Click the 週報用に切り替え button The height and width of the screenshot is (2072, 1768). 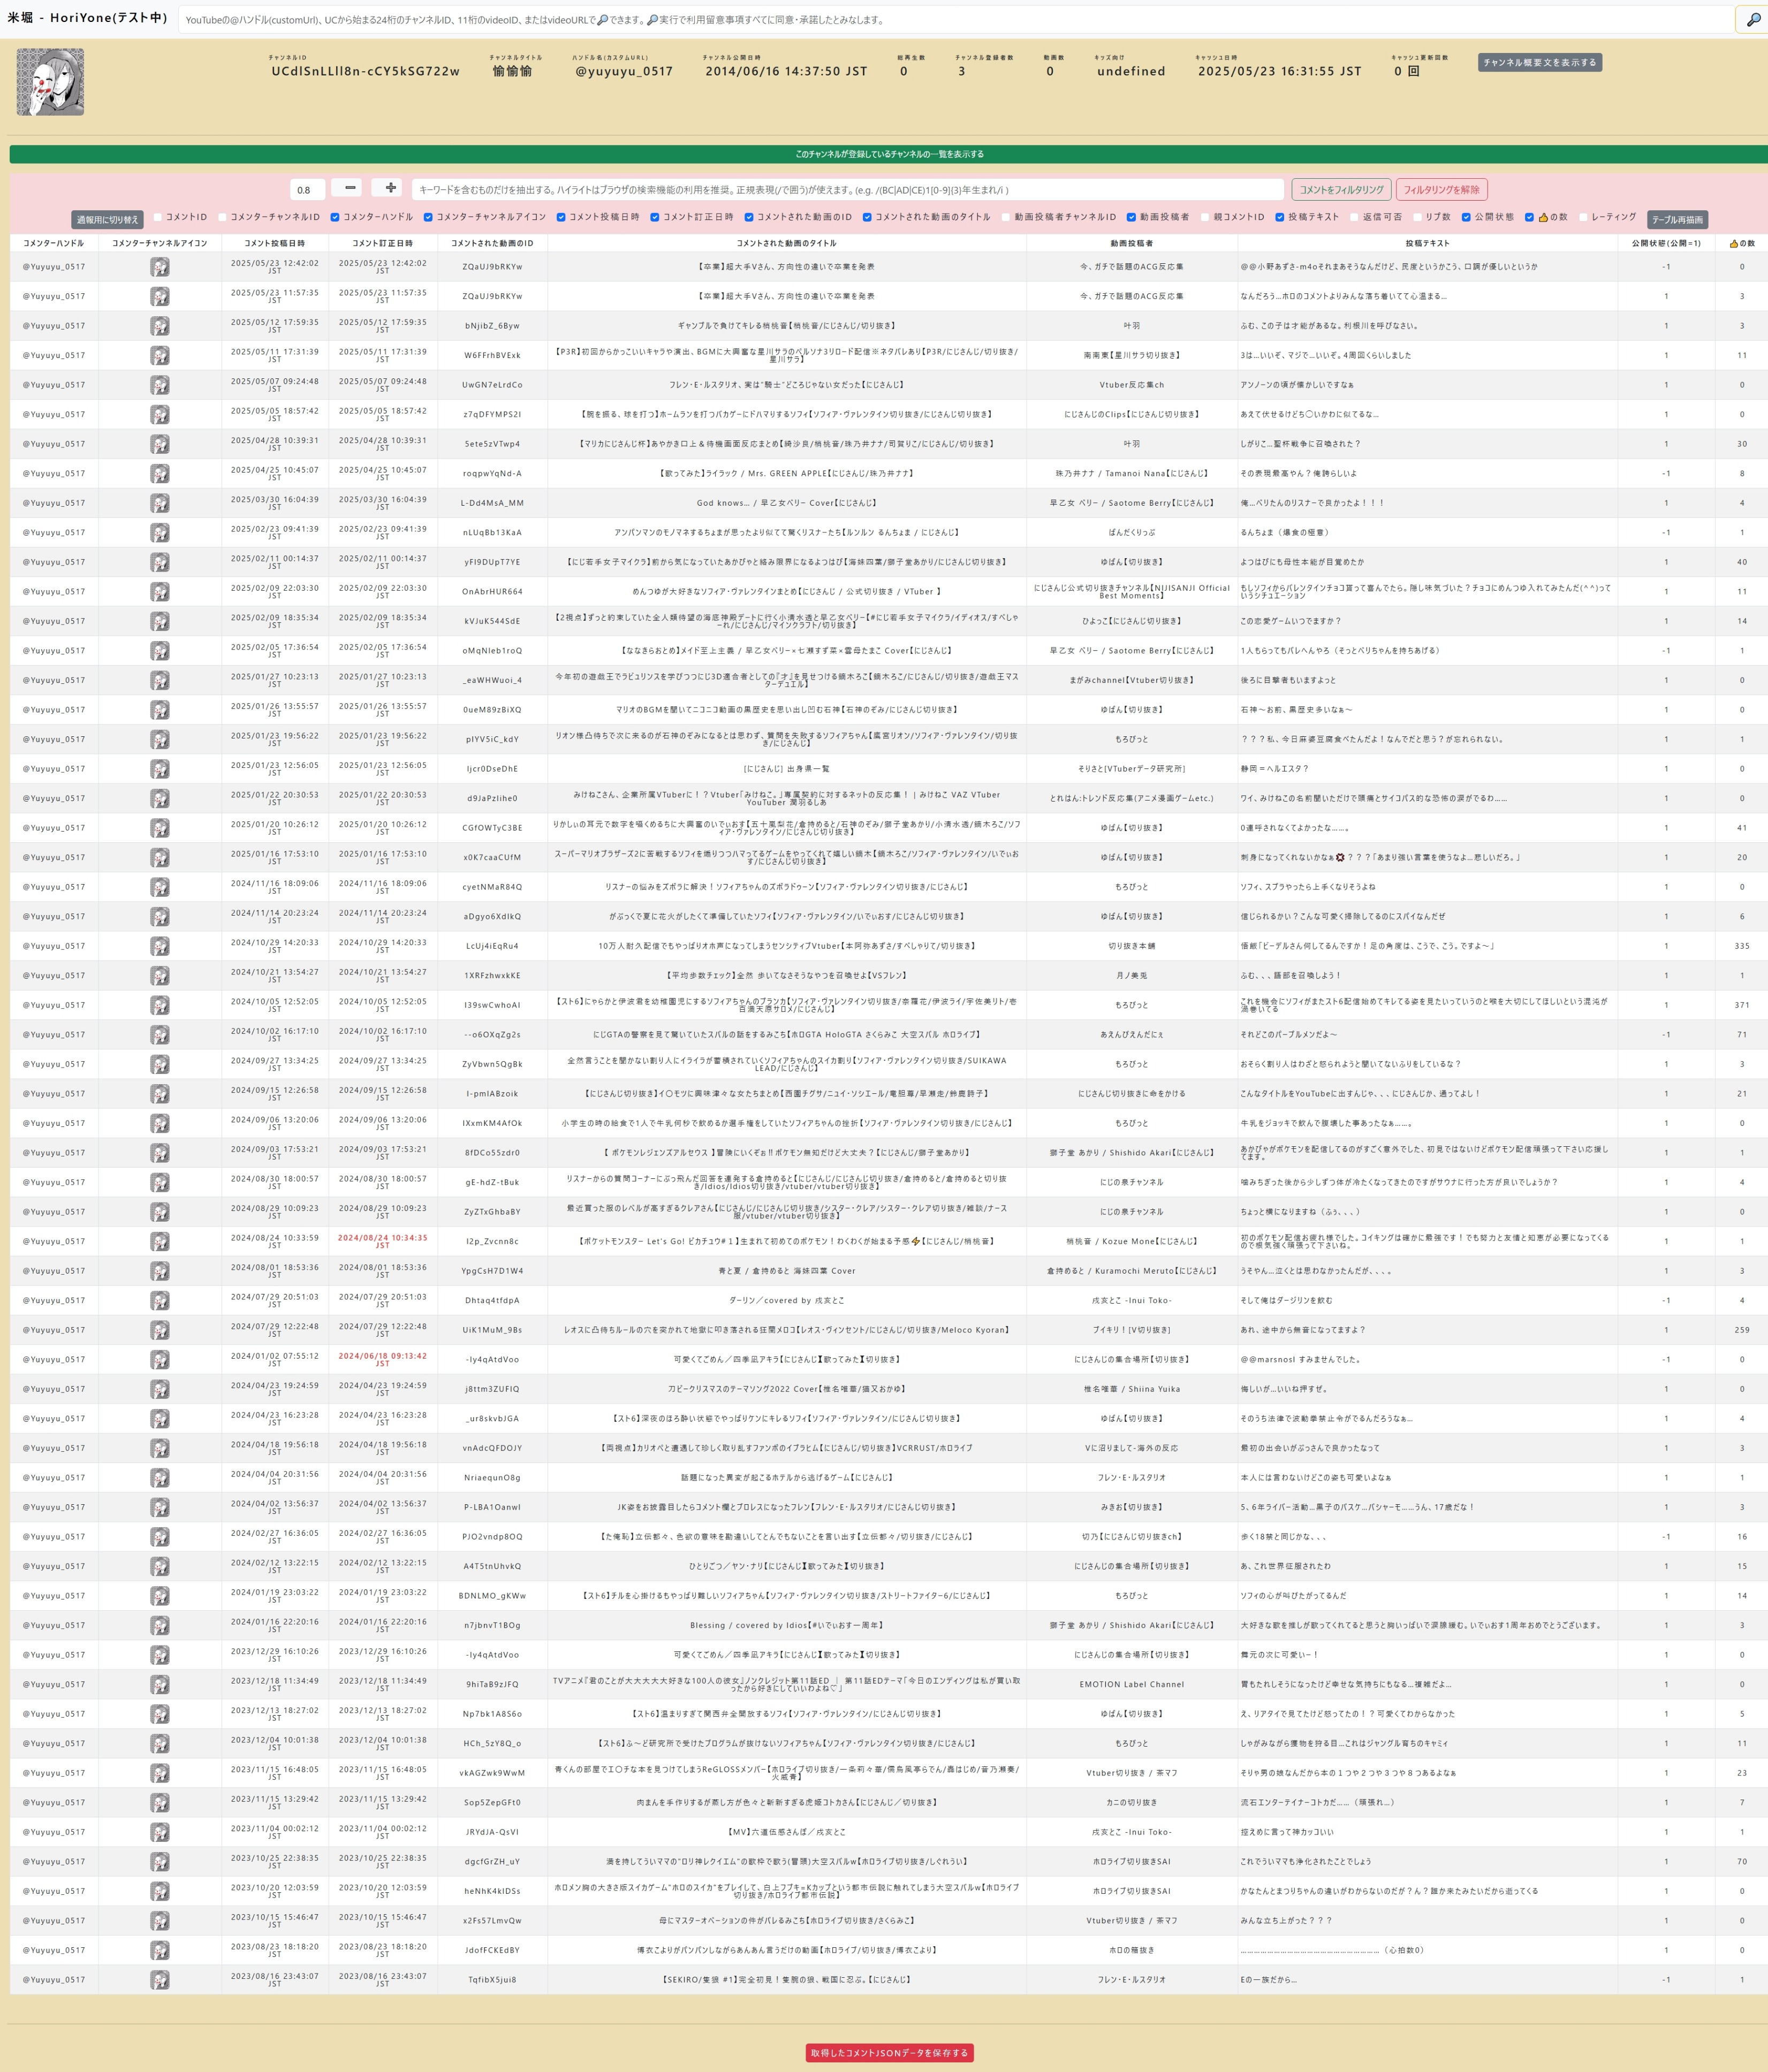pos(107,219)
